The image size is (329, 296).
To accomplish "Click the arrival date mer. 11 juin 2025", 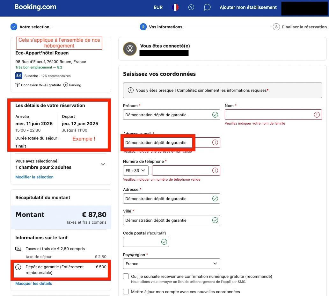I will 34,124.
